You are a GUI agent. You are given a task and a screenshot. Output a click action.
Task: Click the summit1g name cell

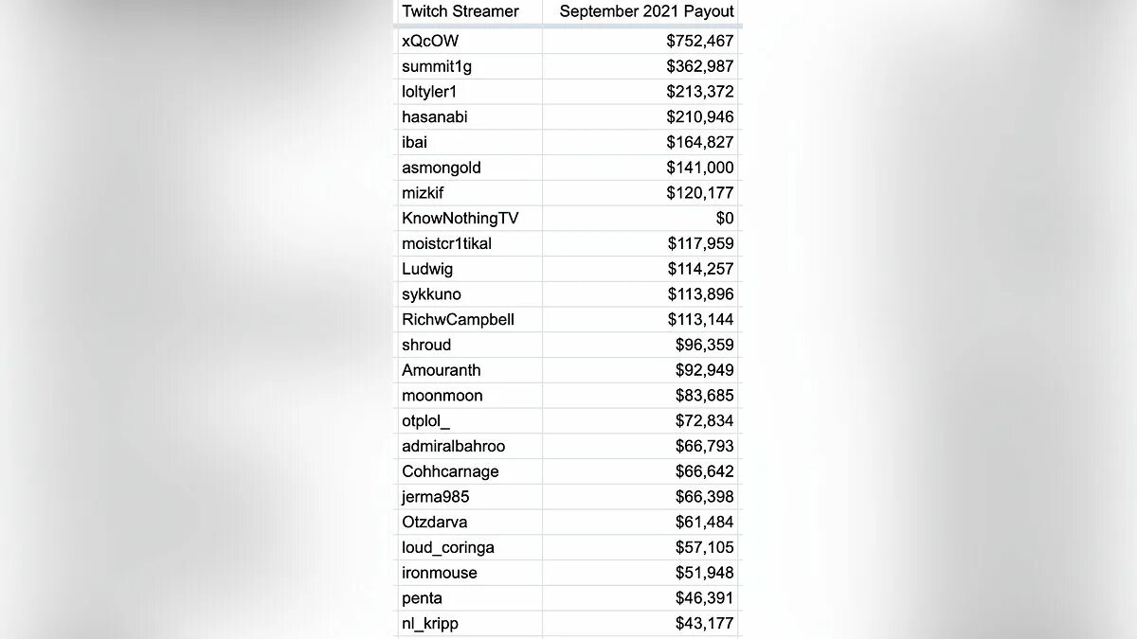point(468,66)
